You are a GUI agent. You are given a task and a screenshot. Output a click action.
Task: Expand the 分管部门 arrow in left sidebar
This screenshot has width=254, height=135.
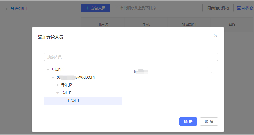coord(7,9)
